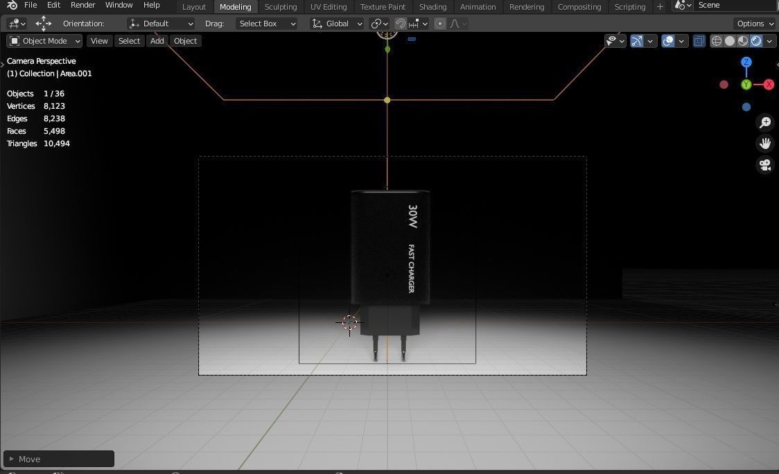Screen dimensions: 779x474
Task: Switch to the Sculpting workspace tab
Action: coord(280,6)
